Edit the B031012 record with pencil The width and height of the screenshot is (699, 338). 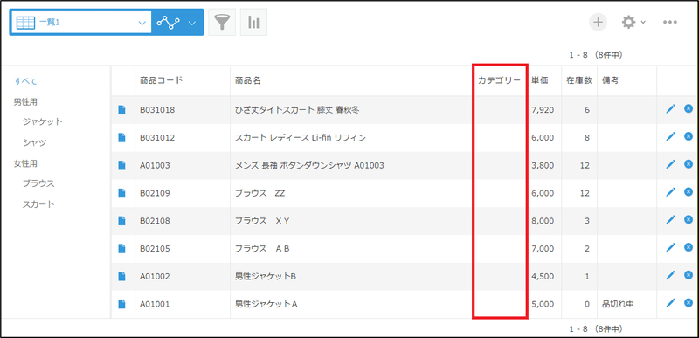pyautogui.click(x=670, y=136)
